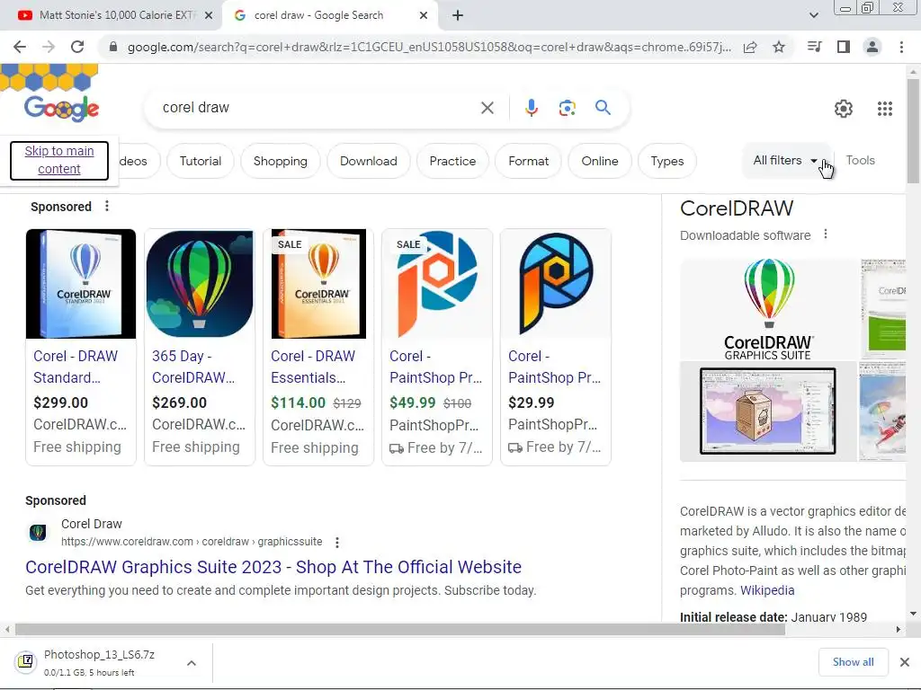Open the tab search dropdown arrow
This screenshot has width=921, height=690.
click(813, 15)
